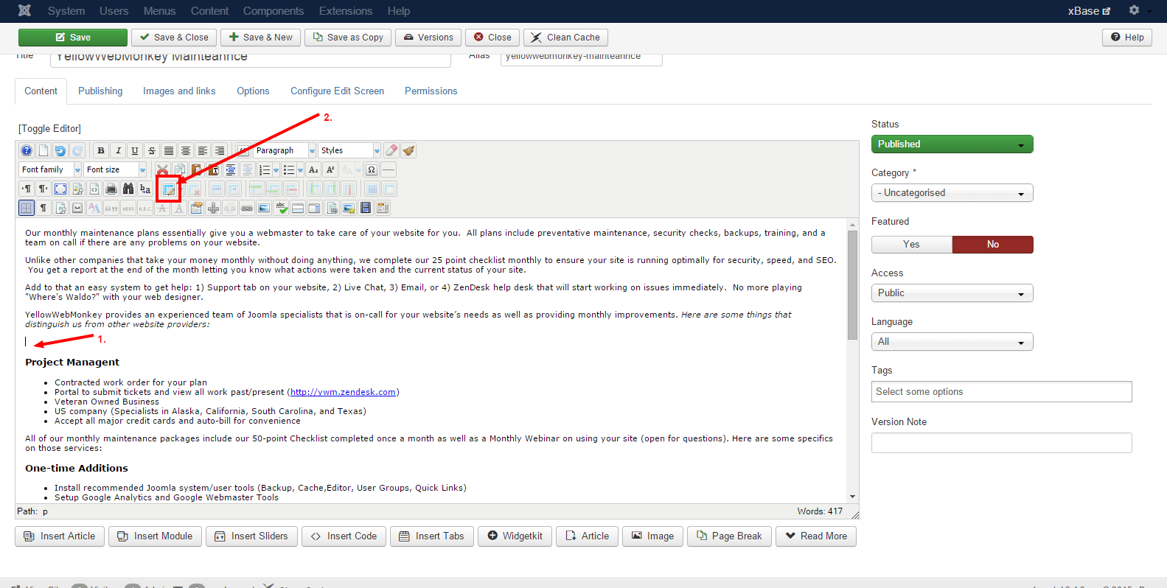Viewport: 1167px width, 588px height.
Task: Open the Paragraph format dropdown
Action: (x=285, y=150)
